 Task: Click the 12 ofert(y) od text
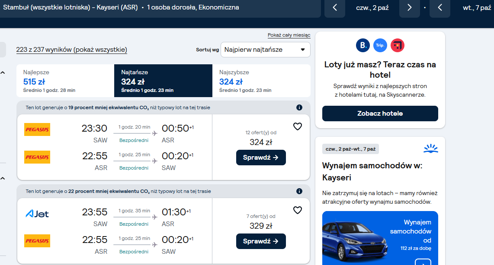[x=261, y=132]
